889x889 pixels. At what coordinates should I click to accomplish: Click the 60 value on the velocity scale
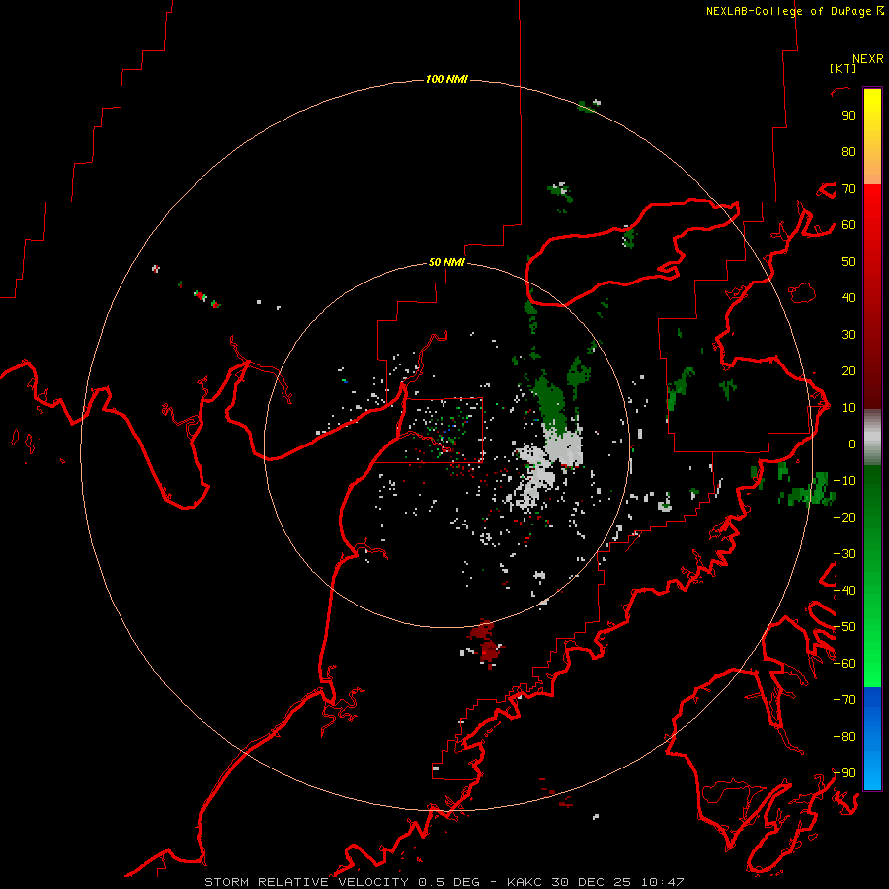click(x=849, y=225)
